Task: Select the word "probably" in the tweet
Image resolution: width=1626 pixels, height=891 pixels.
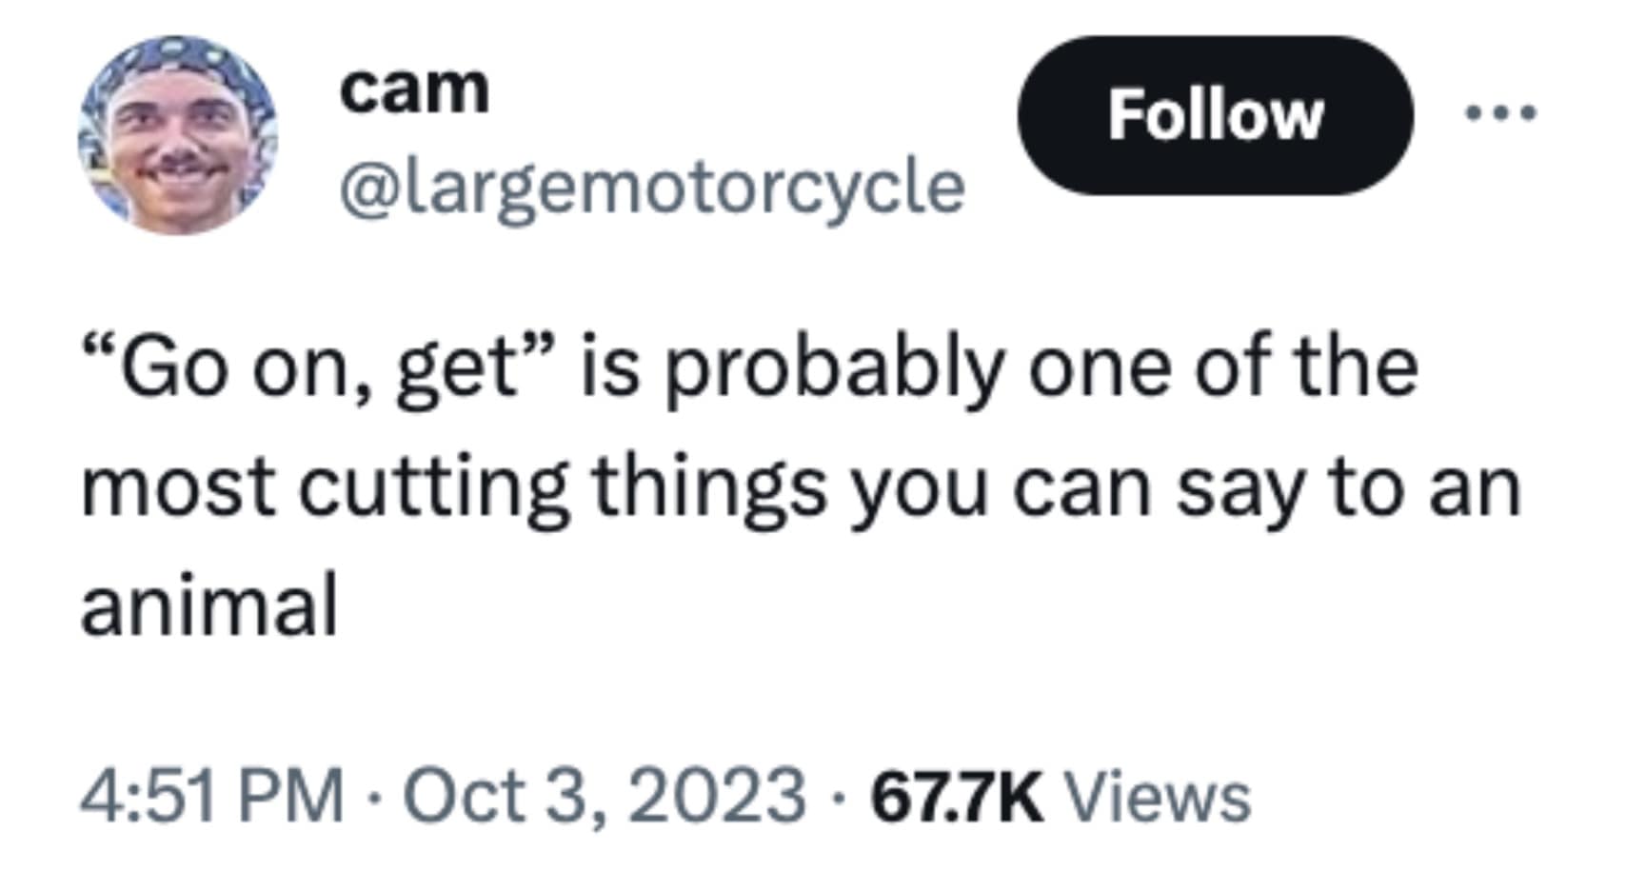Action: tap(834, 369)
